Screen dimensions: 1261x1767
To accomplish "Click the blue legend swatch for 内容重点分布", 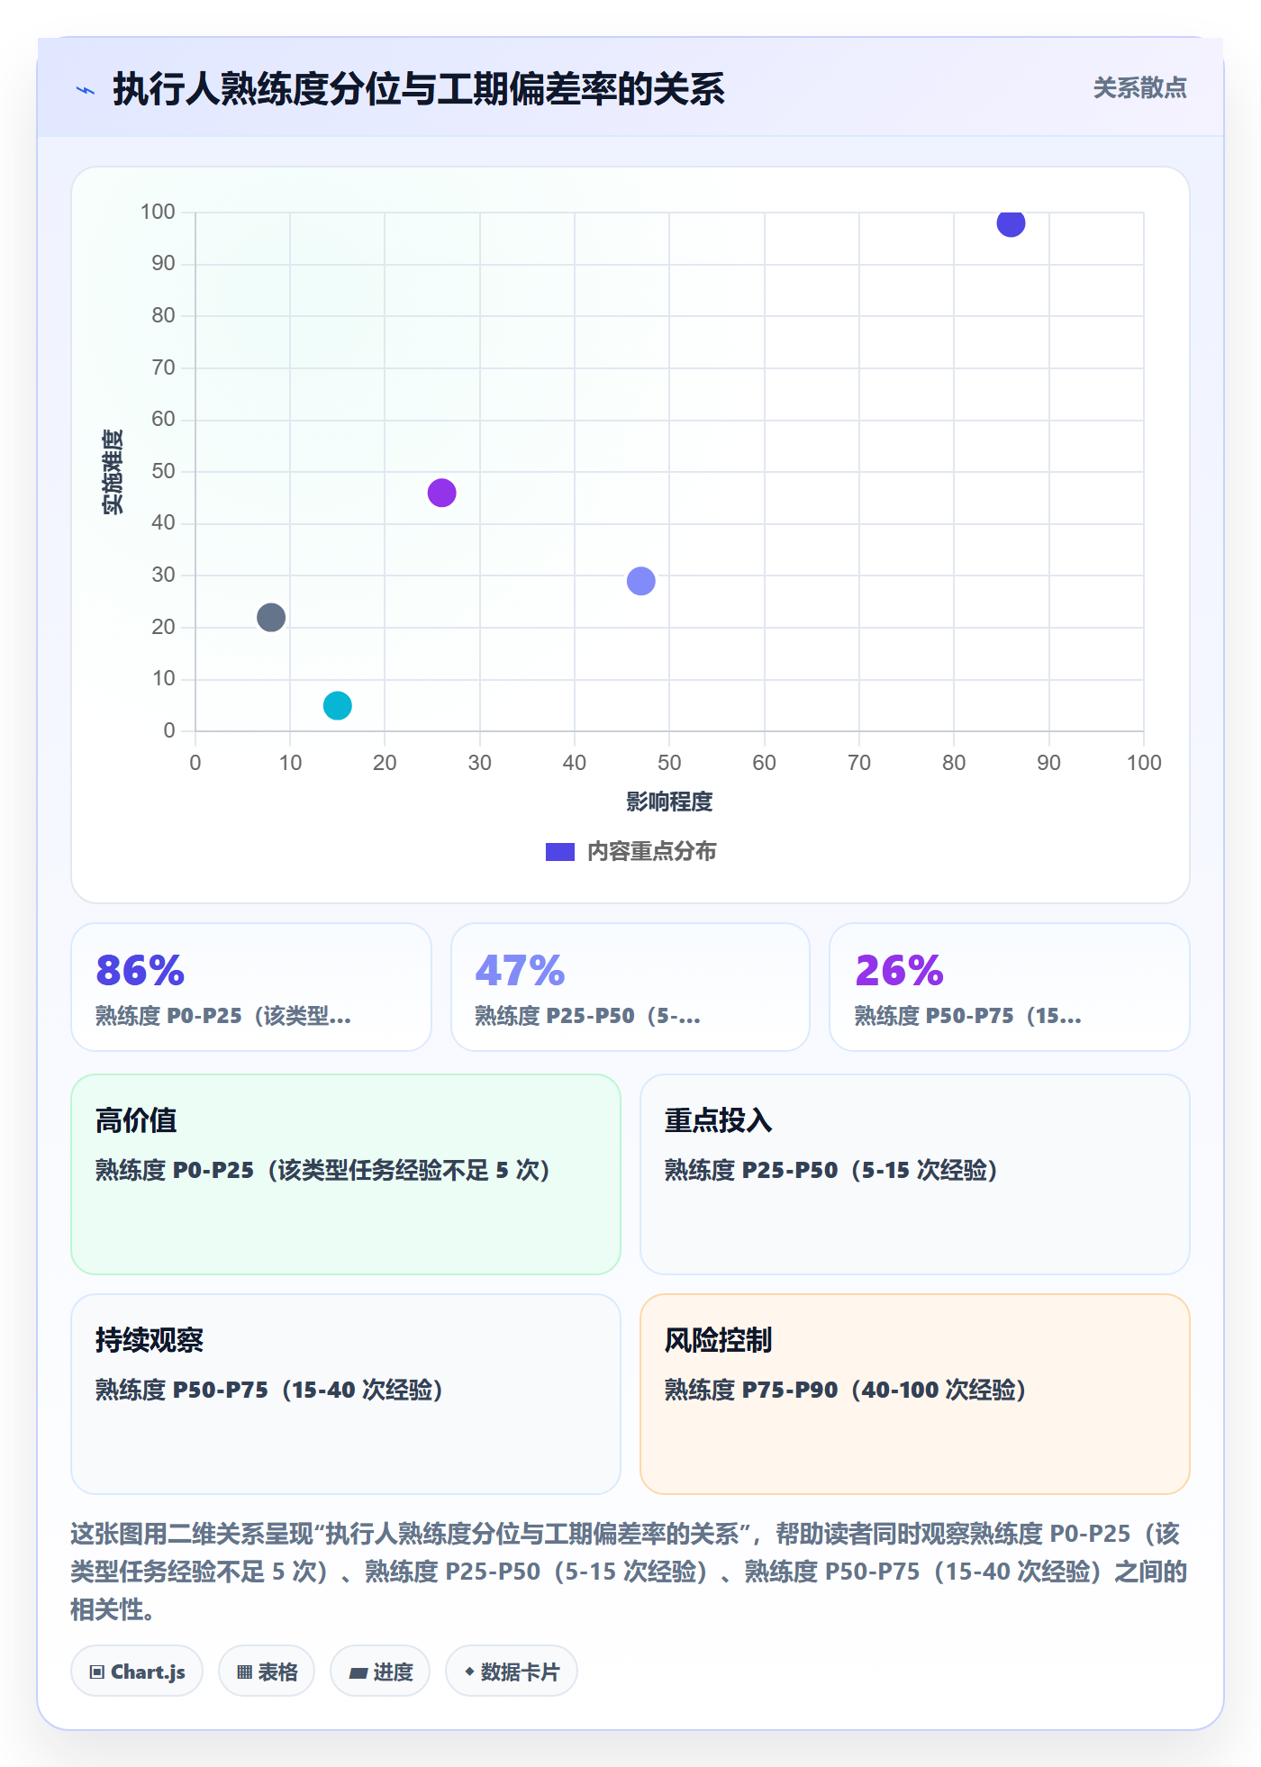I will [560, 852].
